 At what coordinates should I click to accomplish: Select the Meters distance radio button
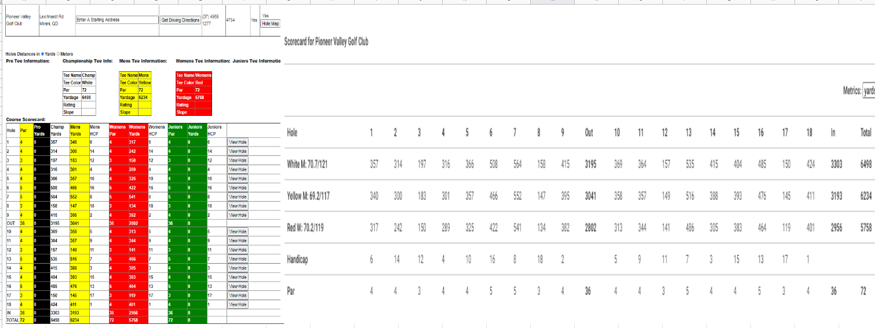(x=59, y=53)
